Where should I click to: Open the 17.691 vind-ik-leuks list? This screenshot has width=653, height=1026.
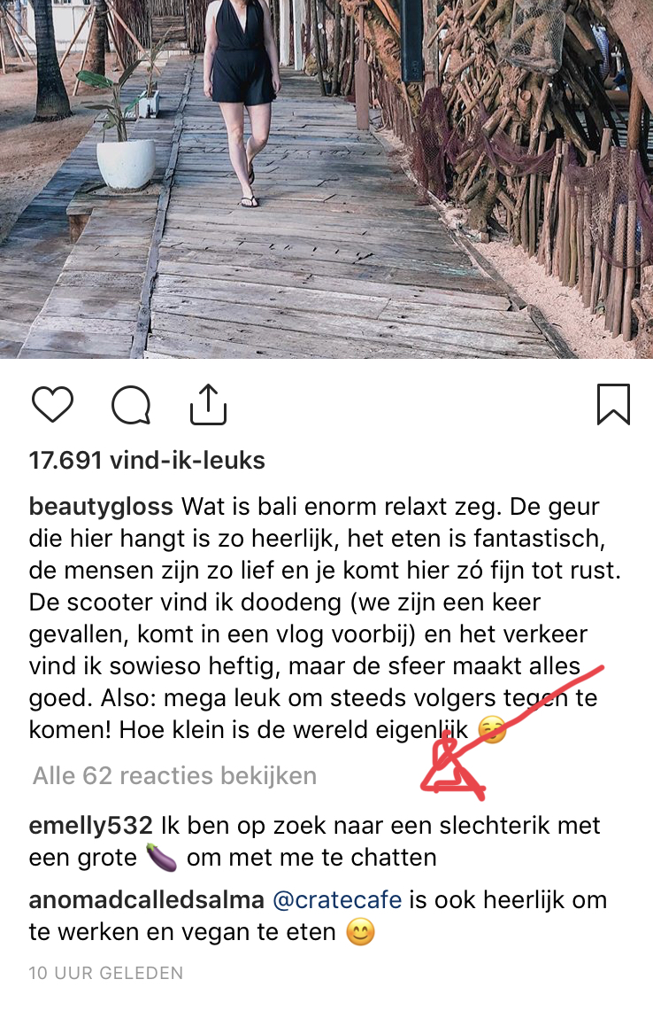(147, 461)
